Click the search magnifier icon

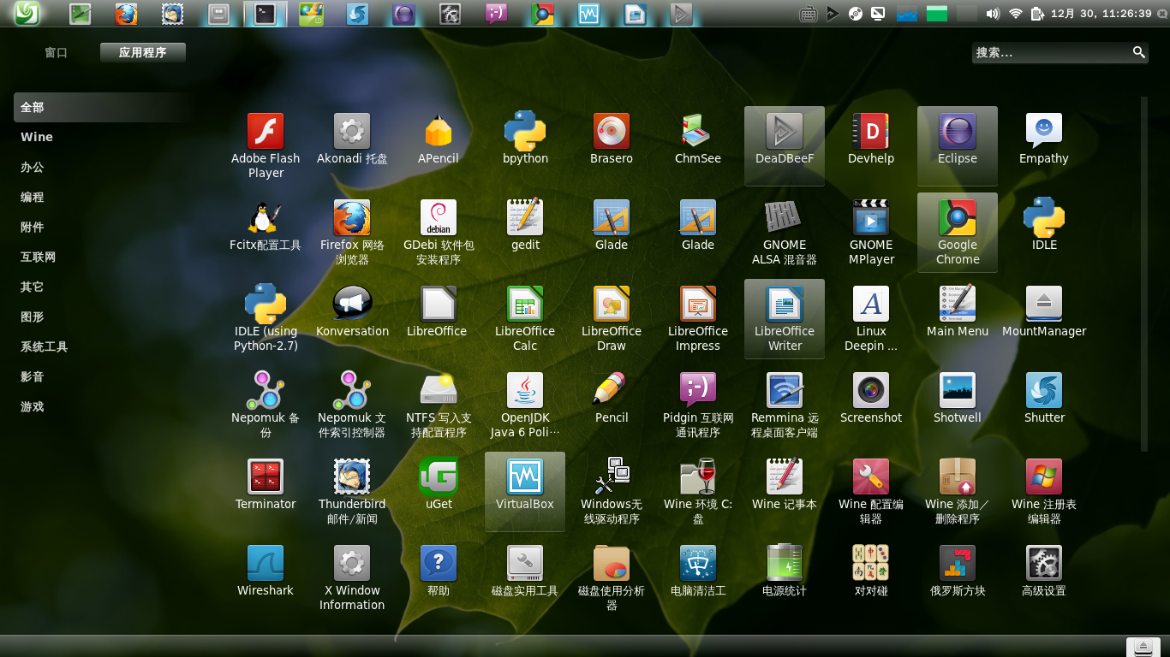tap(1139, 52)
